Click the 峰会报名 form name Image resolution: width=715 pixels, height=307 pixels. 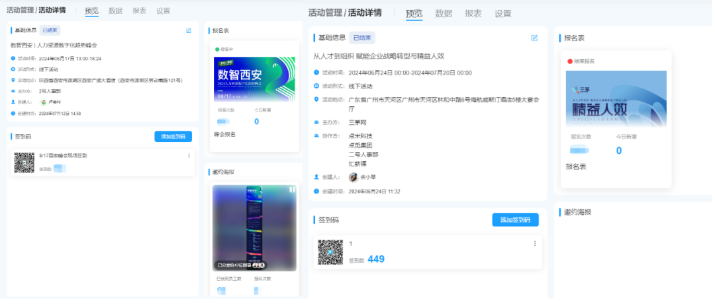pyautogui.click(x=224, y=134)
